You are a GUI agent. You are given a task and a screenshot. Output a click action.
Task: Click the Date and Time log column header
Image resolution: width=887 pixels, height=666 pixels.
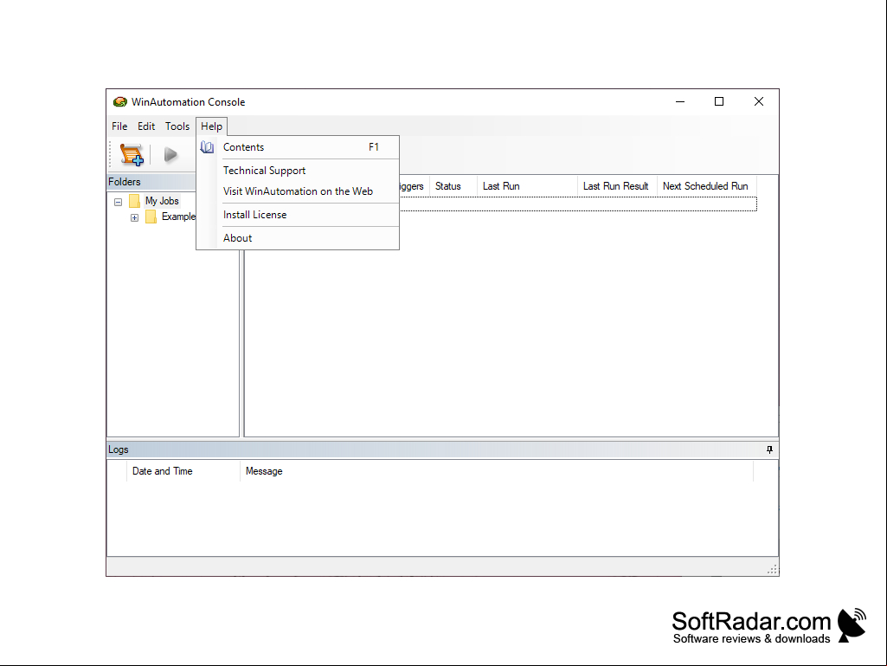[x=183, y=471]
